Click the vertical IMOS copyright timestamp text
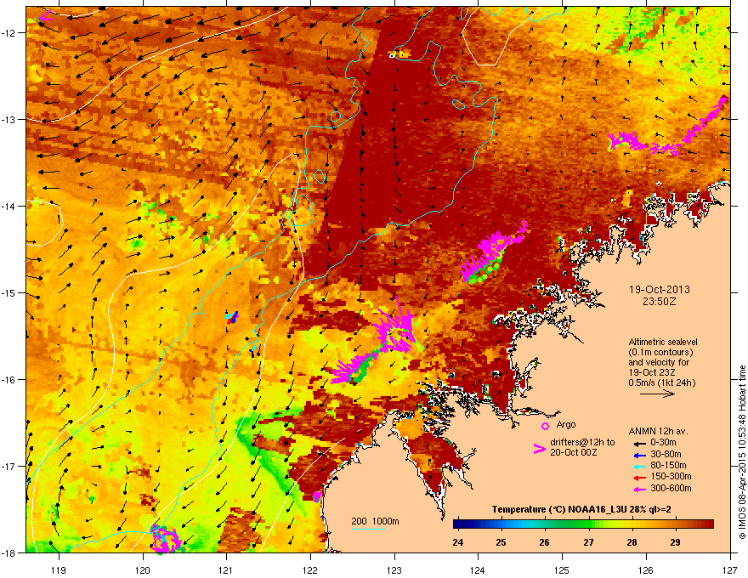The image size is (748, 578). click(x=742, y=452)
